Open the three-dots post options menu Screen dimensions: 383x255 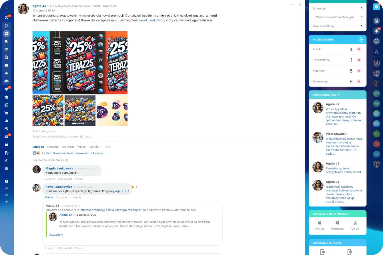click(x=293, y=5)
